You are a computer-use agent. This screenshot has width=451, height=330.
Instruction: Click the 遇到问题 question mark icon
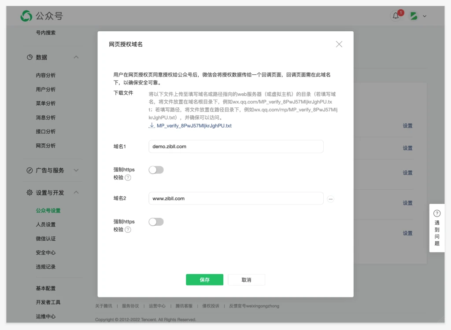[x=436, y=213]
